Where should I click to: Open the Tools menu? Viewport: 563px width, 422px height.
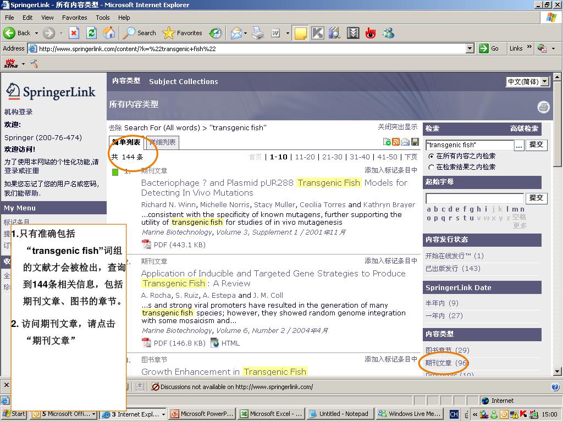pos(102,18)
